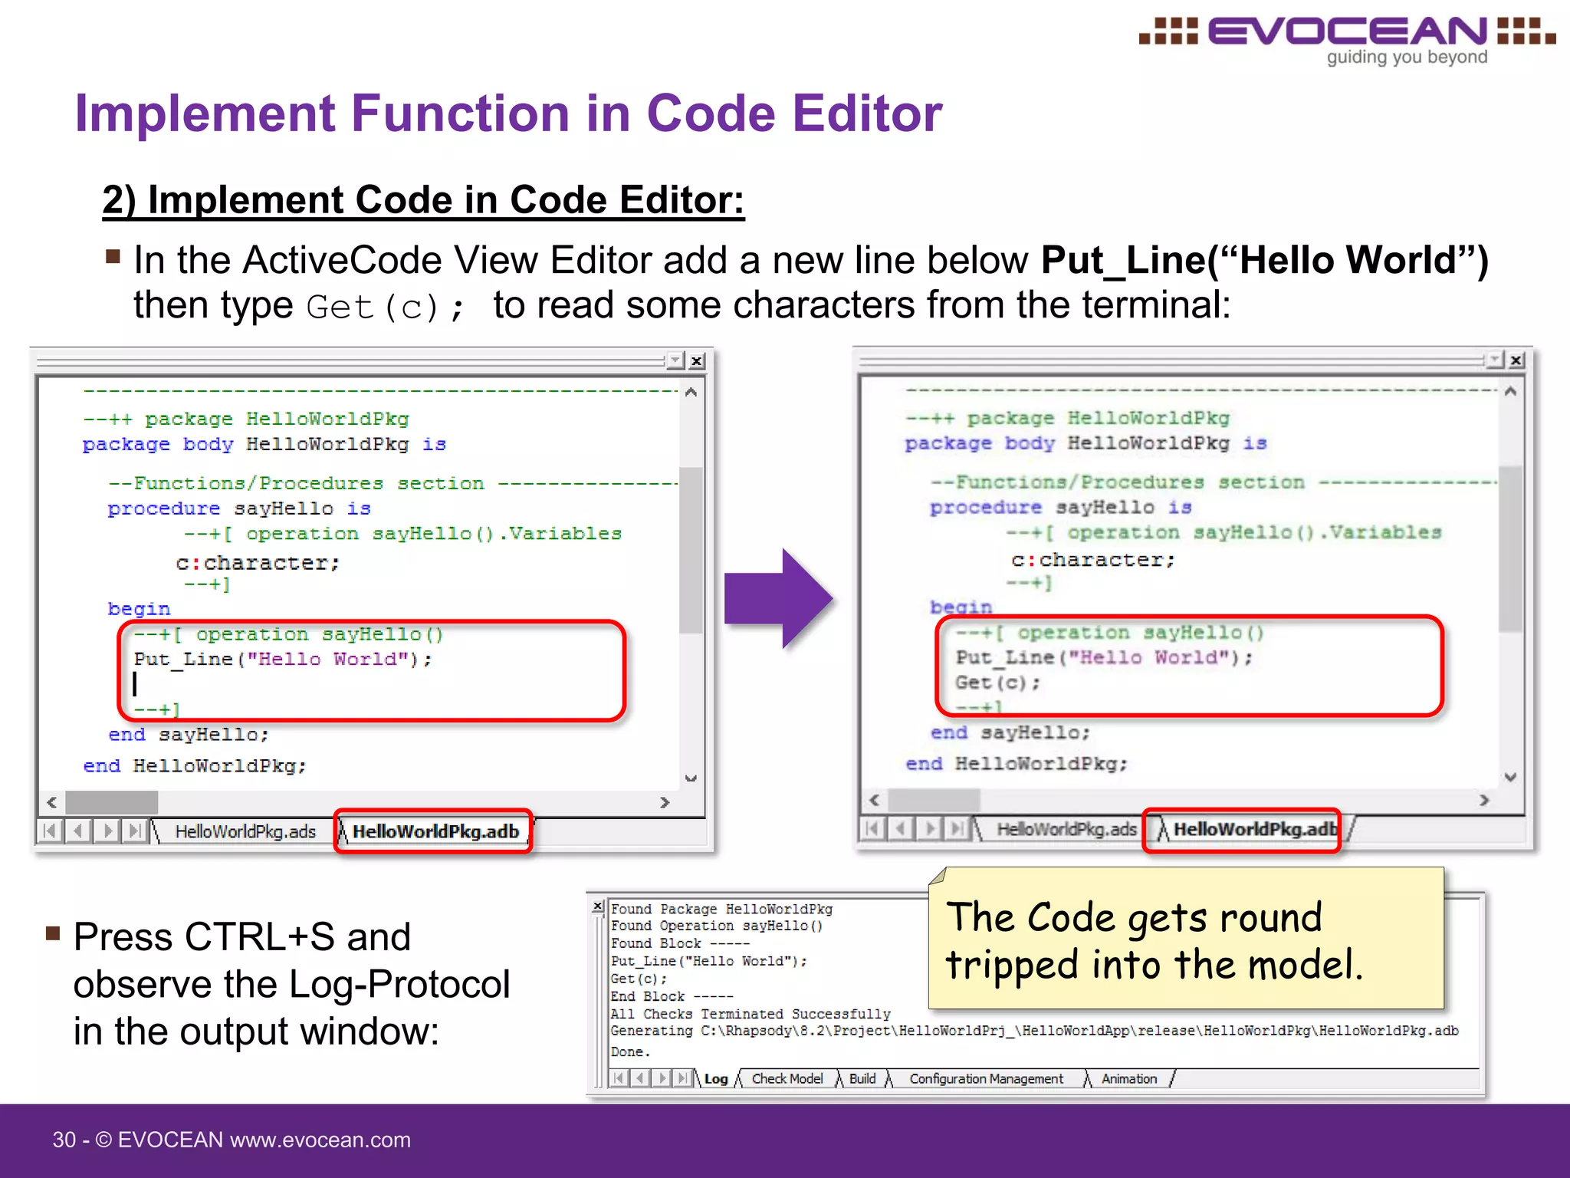Jump to last tab in right editor
Viewport: 1570px width, 1178px height.
(x=957, y=829)
